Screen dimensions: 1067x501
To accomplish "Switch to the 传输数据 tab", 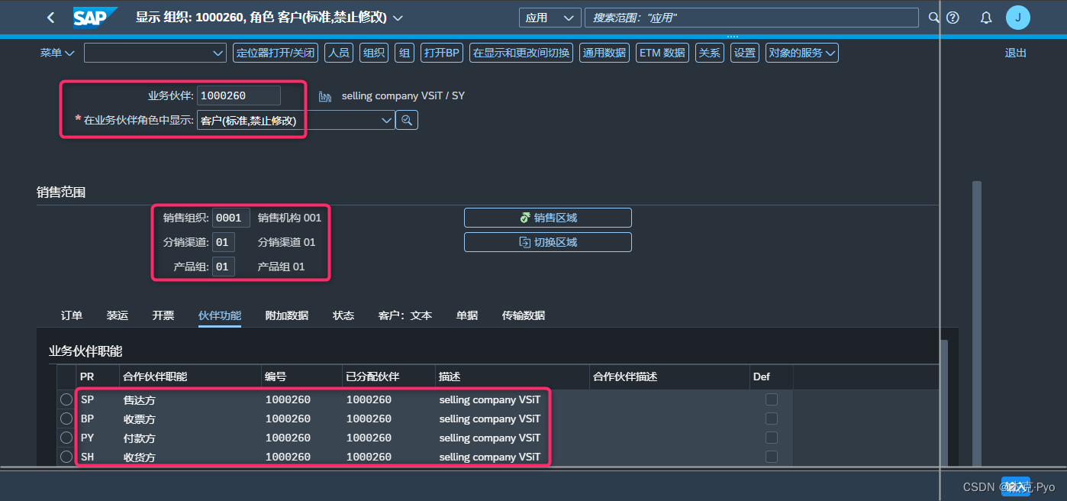I will coord(524,315).
